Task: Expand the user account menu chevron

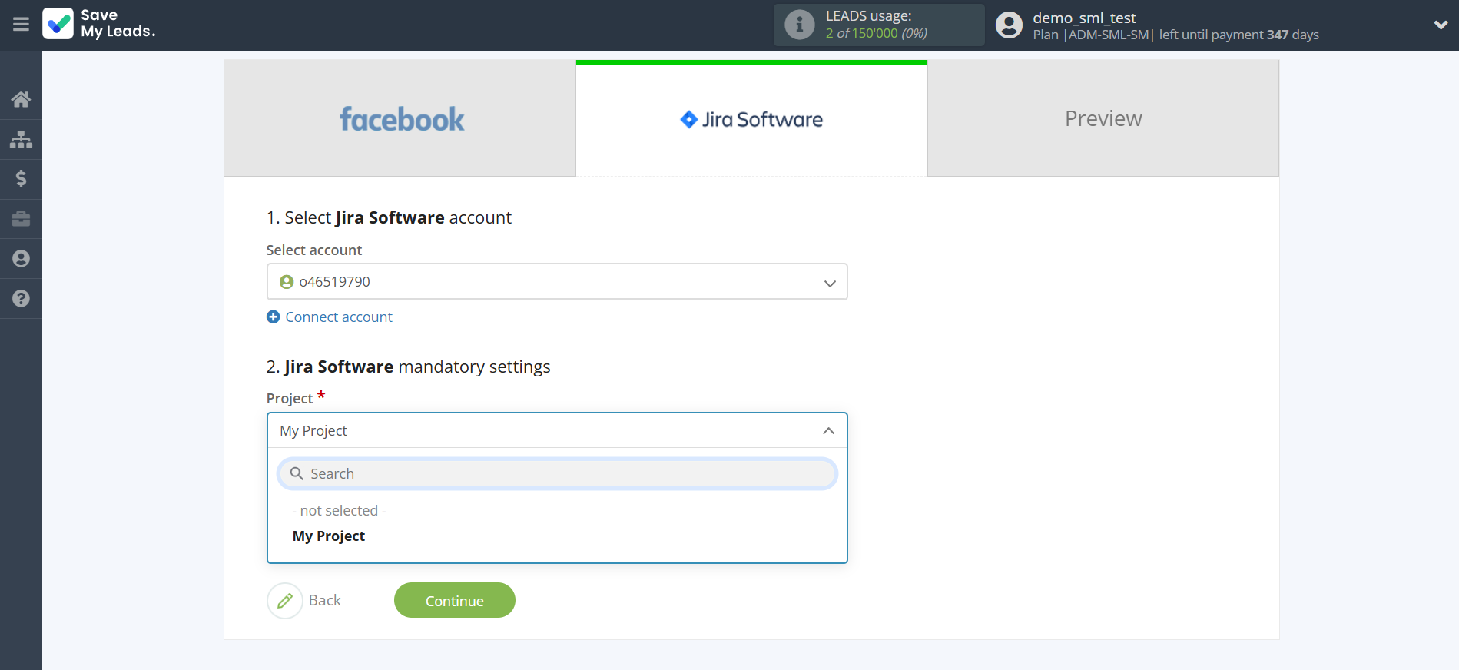Action: (1441, 25)
